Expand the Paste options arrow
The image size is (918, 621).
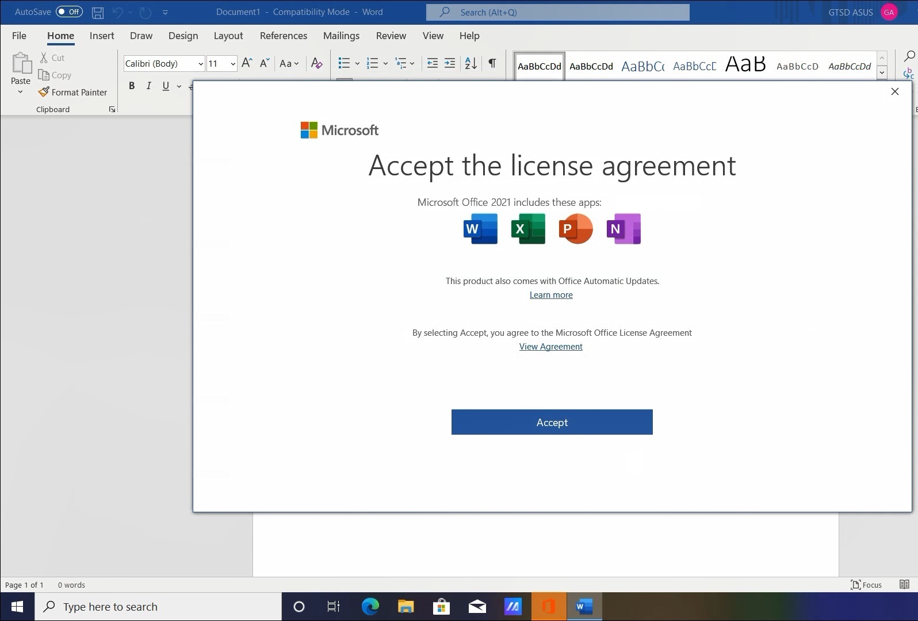(21, 92)
